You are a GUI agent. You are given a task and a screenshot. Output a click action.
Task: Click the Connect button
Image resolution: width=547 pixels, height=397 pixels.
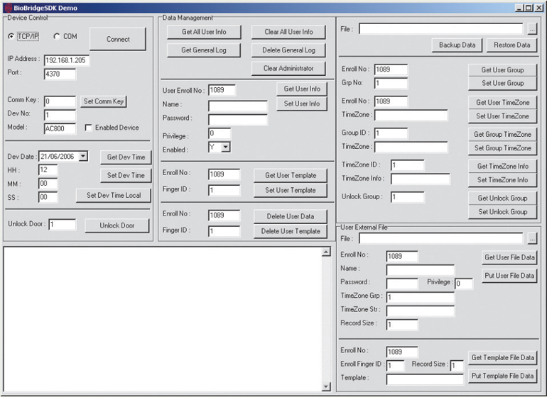coord(118,40)
